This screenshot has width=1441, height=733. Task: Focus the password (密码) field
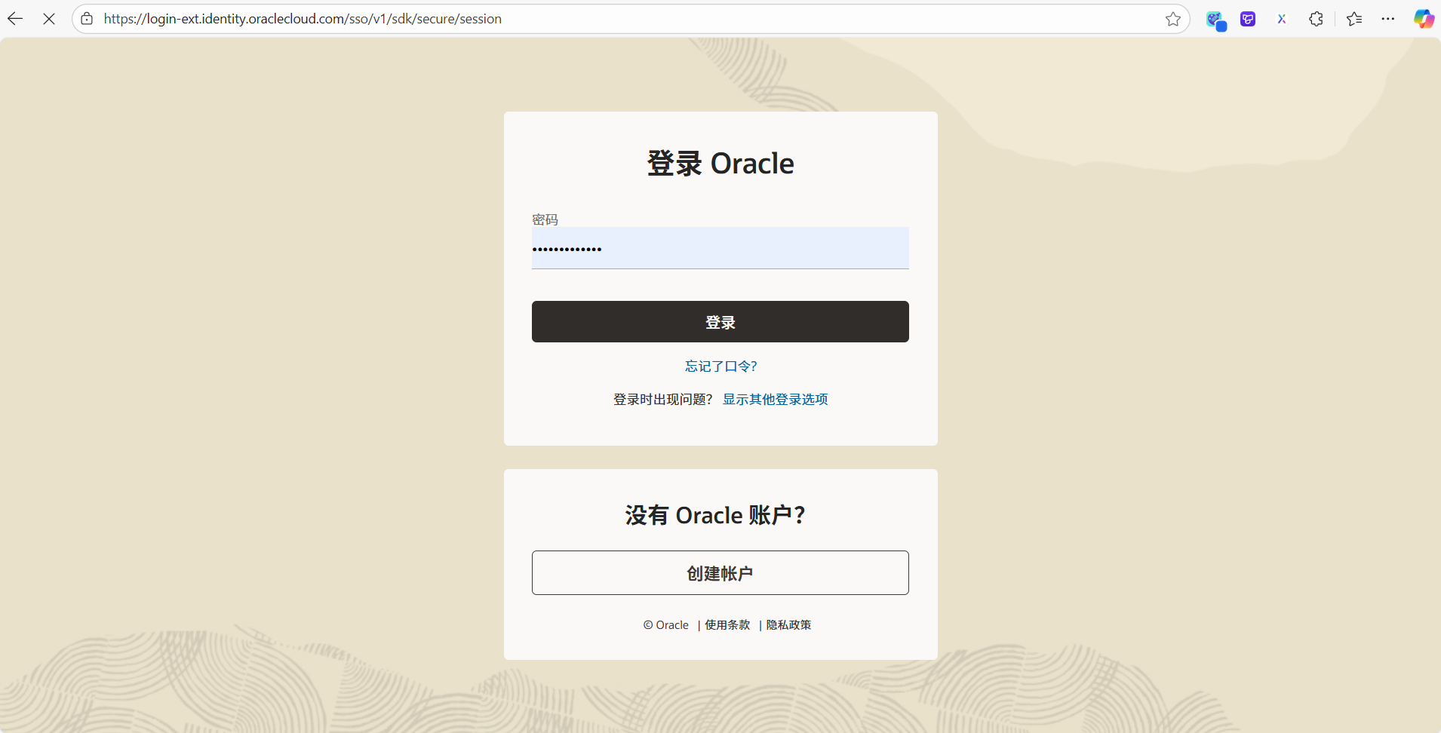(720, 248)
